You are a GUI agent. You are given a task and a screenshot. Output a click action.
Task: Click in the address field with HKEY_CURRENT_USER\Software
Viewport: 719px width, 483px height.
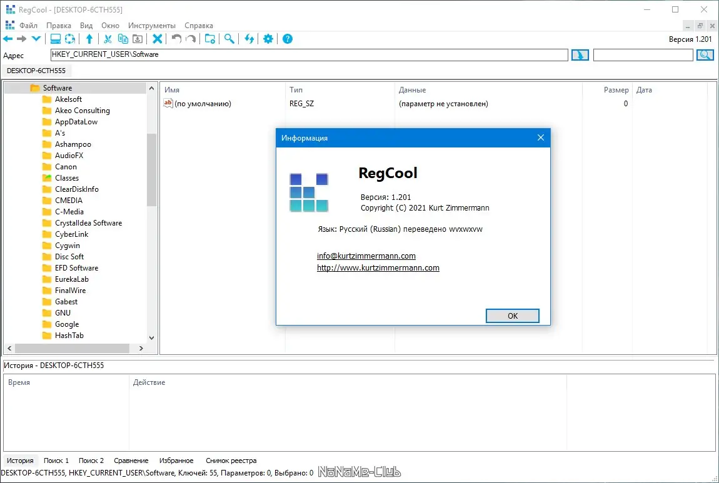pyautogui.click(x=309, y=54)
